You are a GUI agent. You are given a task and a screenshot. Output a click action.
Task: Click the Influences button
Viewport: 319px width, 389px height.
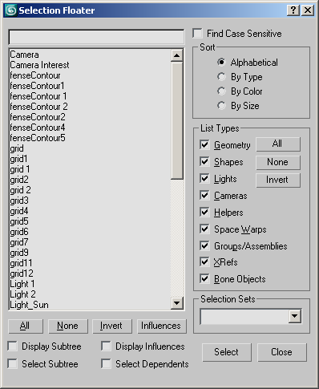tap(162, 326)
